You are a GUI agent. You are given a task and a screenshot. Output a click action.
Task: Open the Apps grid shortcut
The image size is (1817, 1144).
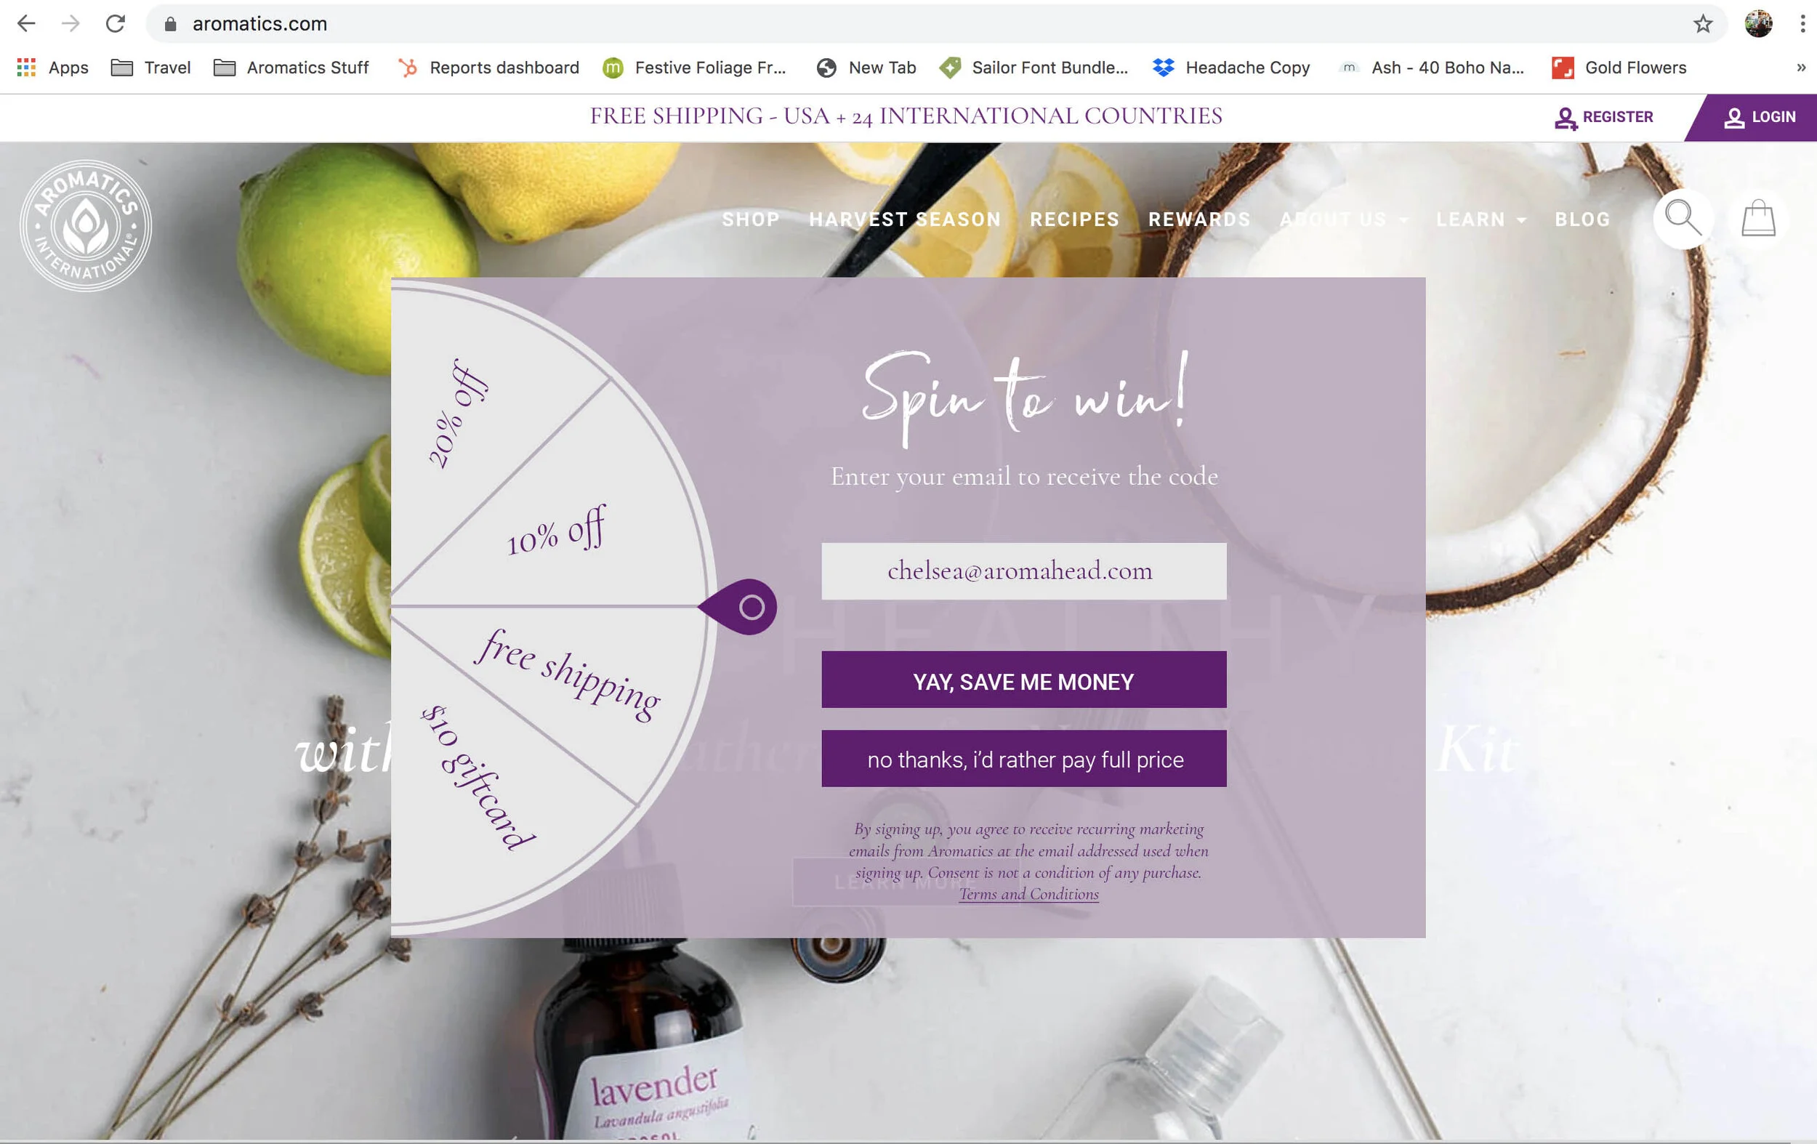pyautogui.click(x=53, y=68)
